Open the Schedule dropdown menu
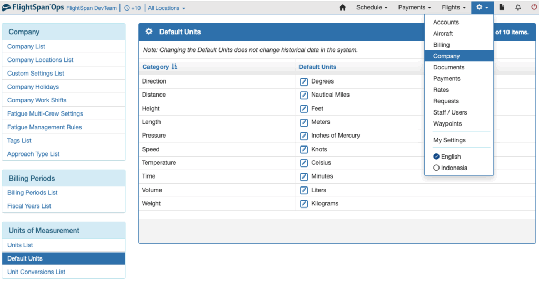Screen dimensions: 539x281 click(x=372, y=7)
